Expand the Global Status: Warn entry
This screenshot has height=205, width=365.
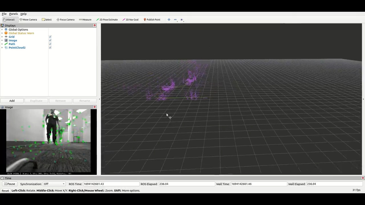tap(2, 33)
